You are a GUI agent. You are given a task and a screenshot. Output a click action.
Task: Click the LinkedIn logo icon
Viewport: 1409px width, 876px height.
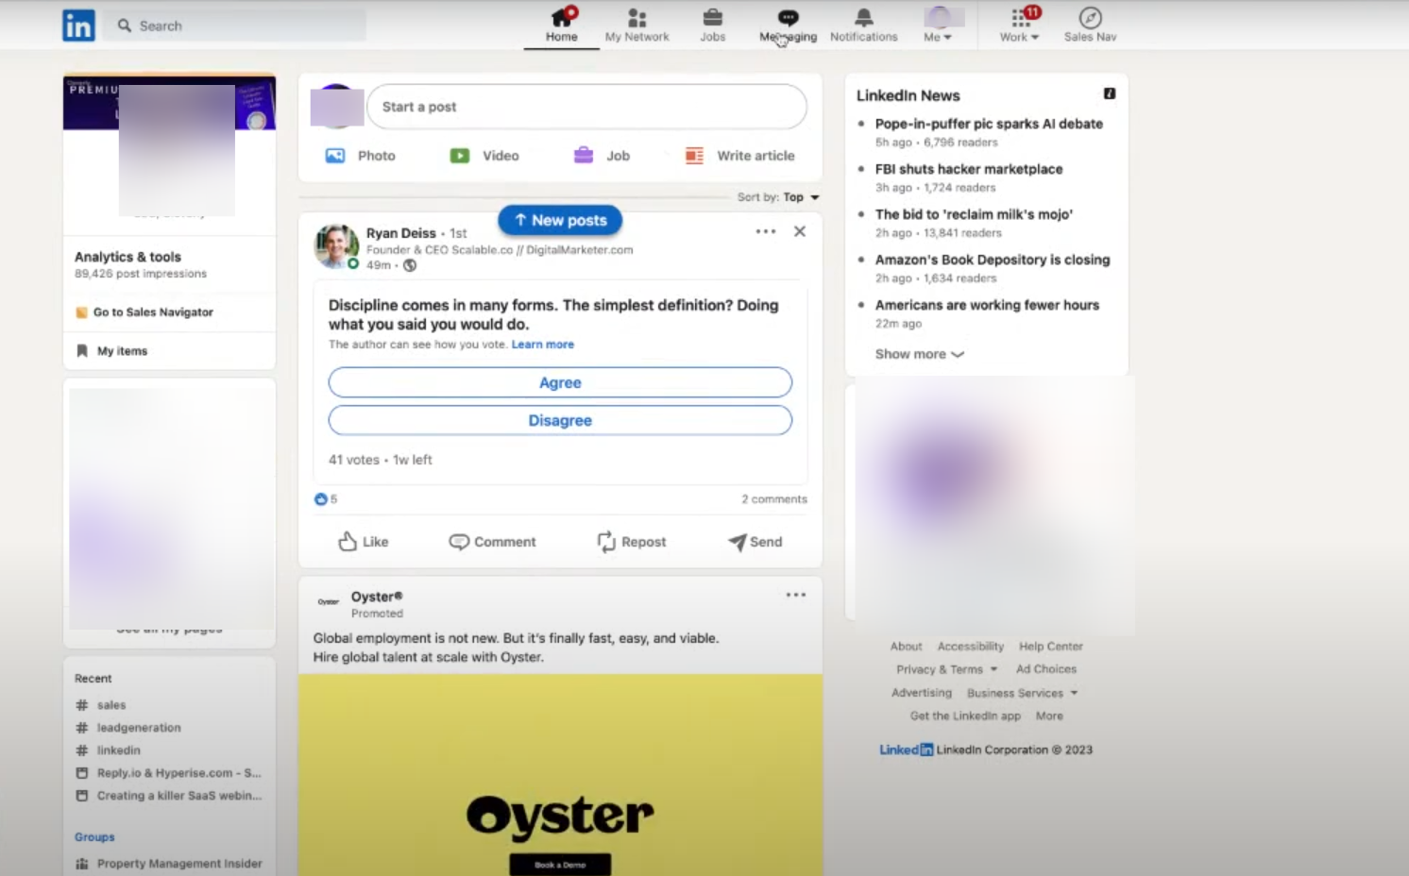[x=78, y=25]
